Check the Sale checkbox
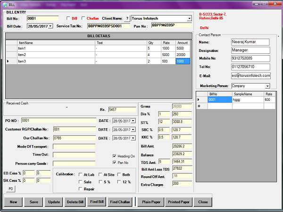The height and width of the screenshot is (212, 283). pyautogui.click(x=80, y=182)
